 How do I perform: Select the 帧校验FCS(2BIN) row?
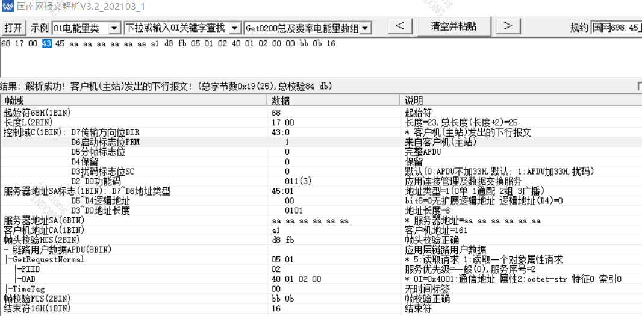(321, 299)
